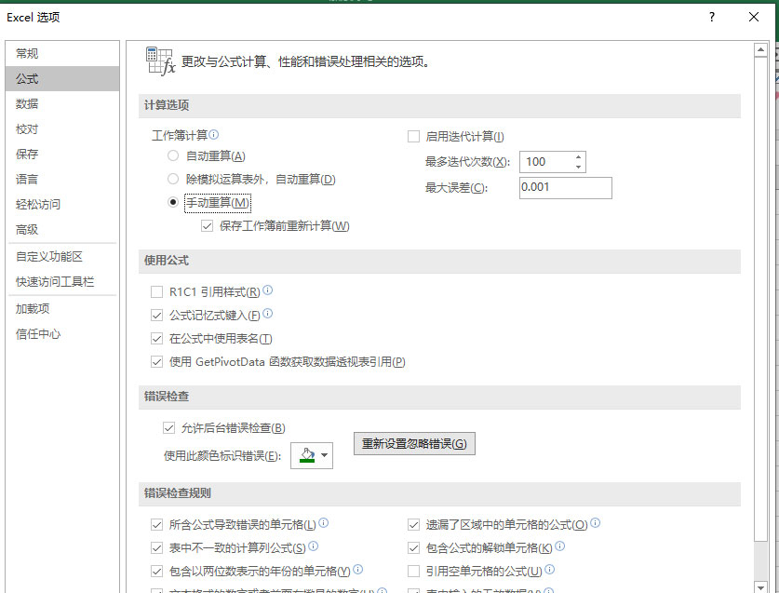Open the 保存 options category

click(62, 154)
